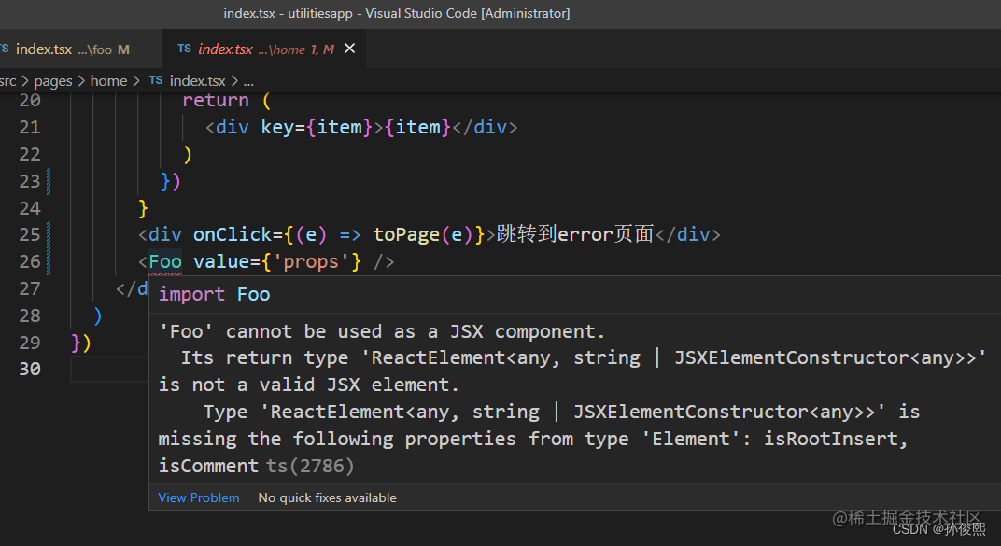The image size is (1001, 546).
Task: Click 'No quick fixes available' text
Action: [327, 497]
